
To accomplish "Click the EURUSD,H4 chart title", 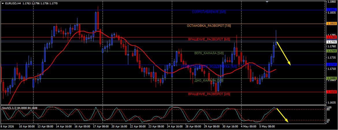I will [13, 3].
